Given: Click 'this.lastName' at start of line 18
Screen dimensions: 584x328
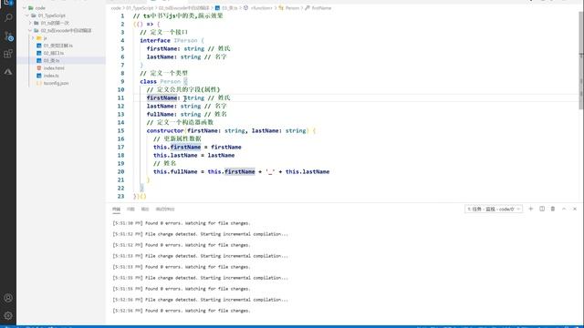Looking at the screenshot, I should [x=175, y=155].
